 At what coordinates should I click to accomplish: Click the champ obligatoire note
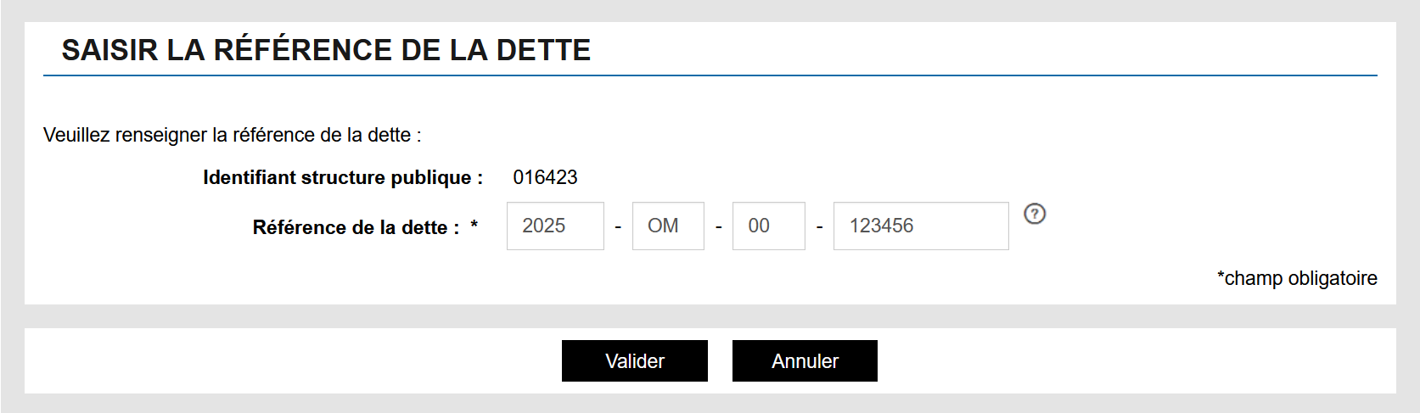1297,278
